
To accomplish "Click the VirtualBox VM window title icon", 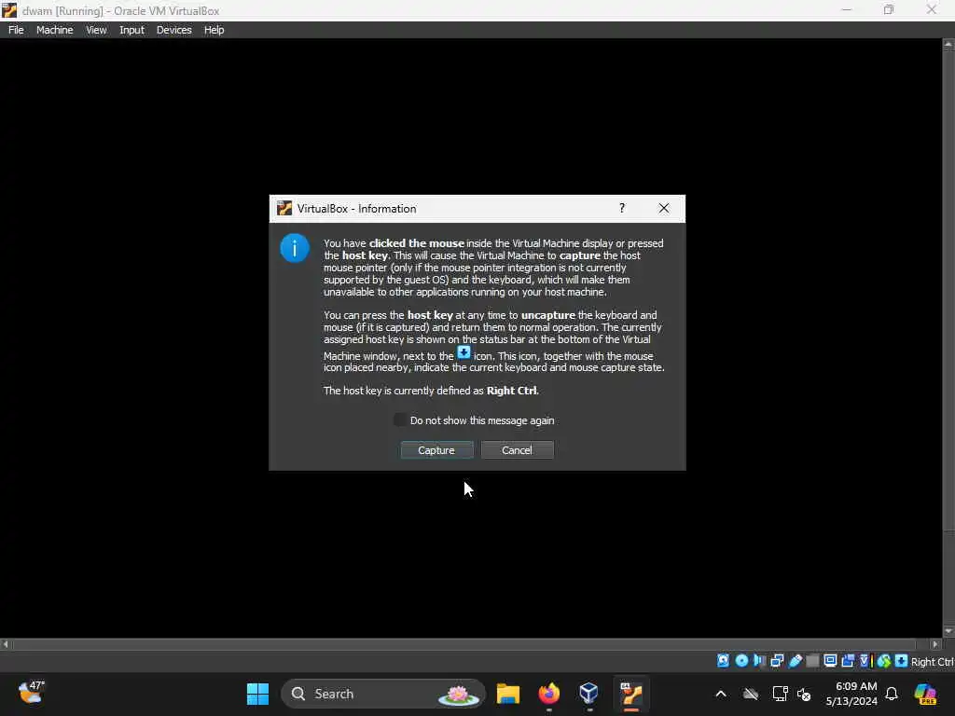I will (9, 10).
